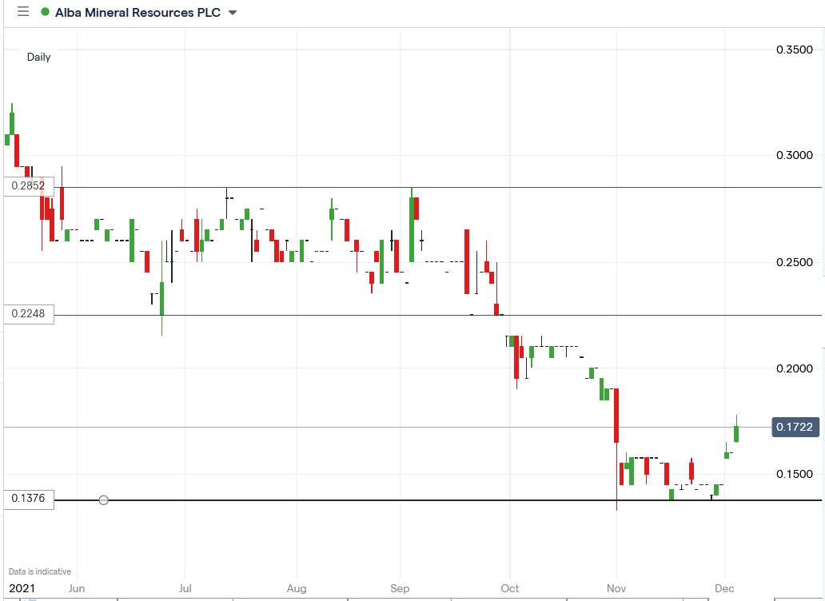Click the Daily timeframe indicator
The width and height of the screenshot is (825, 601).
point(38,57)
